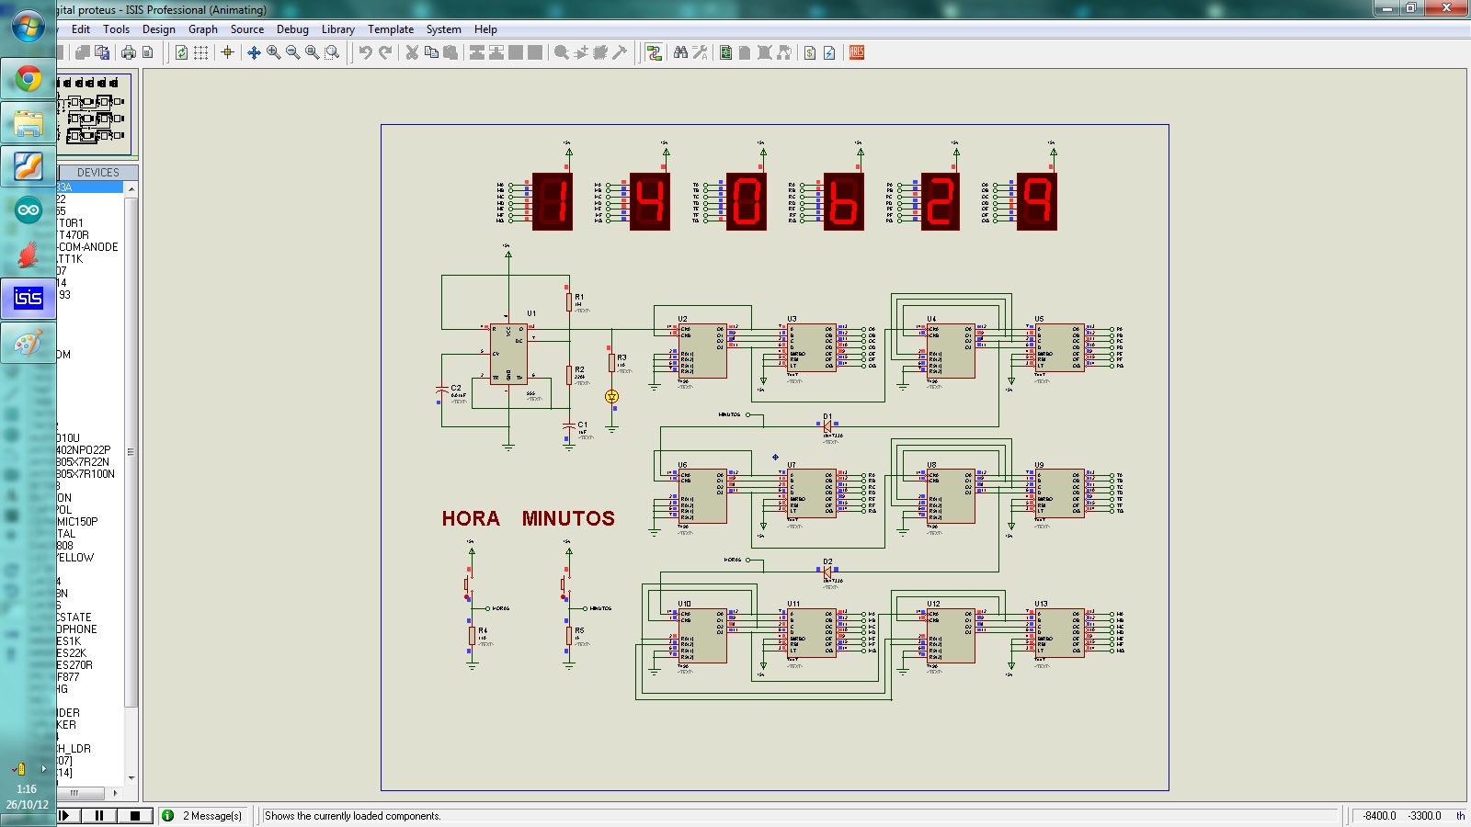The height and width of the screenshot is (827, 1471).
Task: Click the red ARES netlist icon
Action: pyautogui.click(x=857, y=53)
